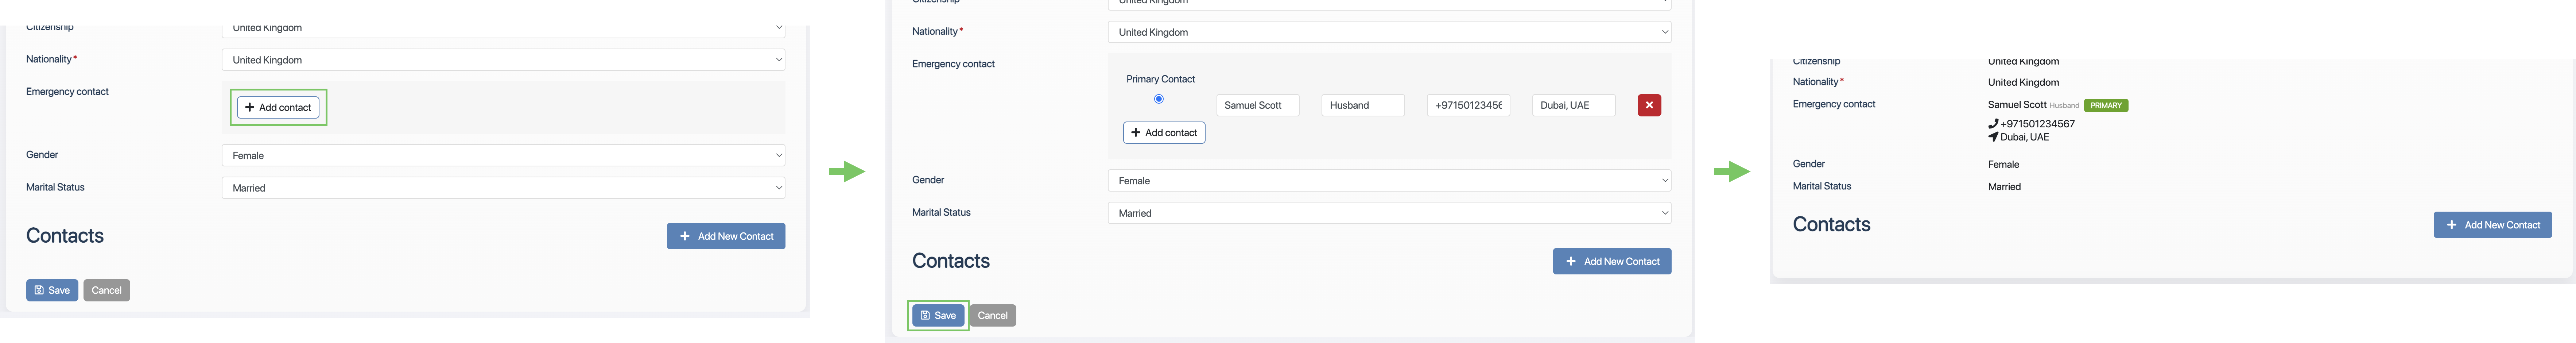Click Save button without green outline
Screen dimensions: 2576x343
52,290
